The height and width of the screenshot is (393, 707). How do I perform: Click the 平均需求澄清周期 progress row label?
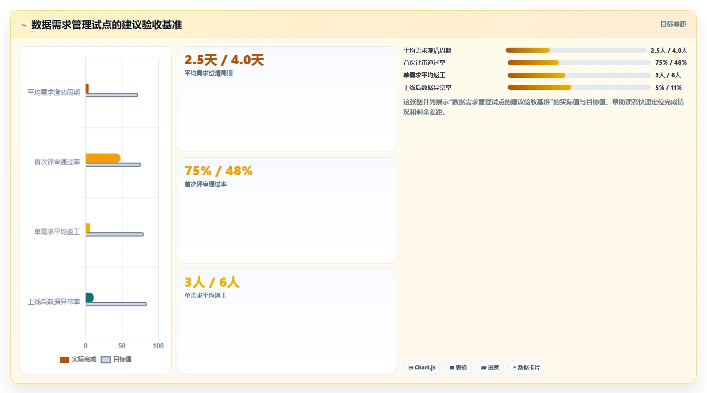click(x=427, y=50)
